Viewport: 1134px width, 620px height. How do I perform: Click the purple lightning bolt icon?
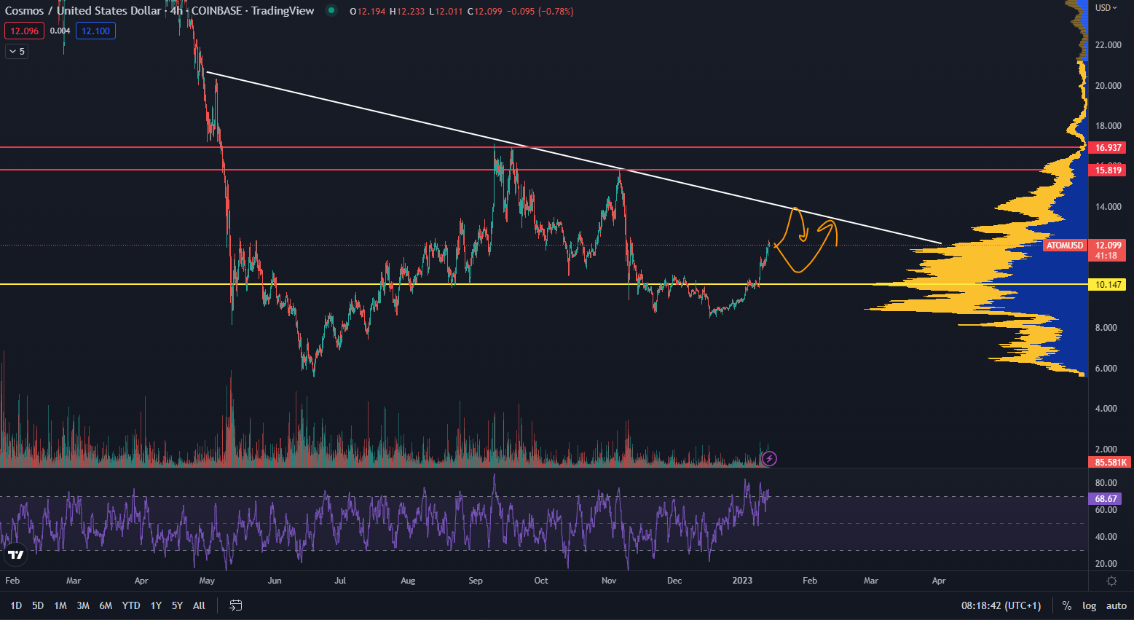(x=769, y=458)
